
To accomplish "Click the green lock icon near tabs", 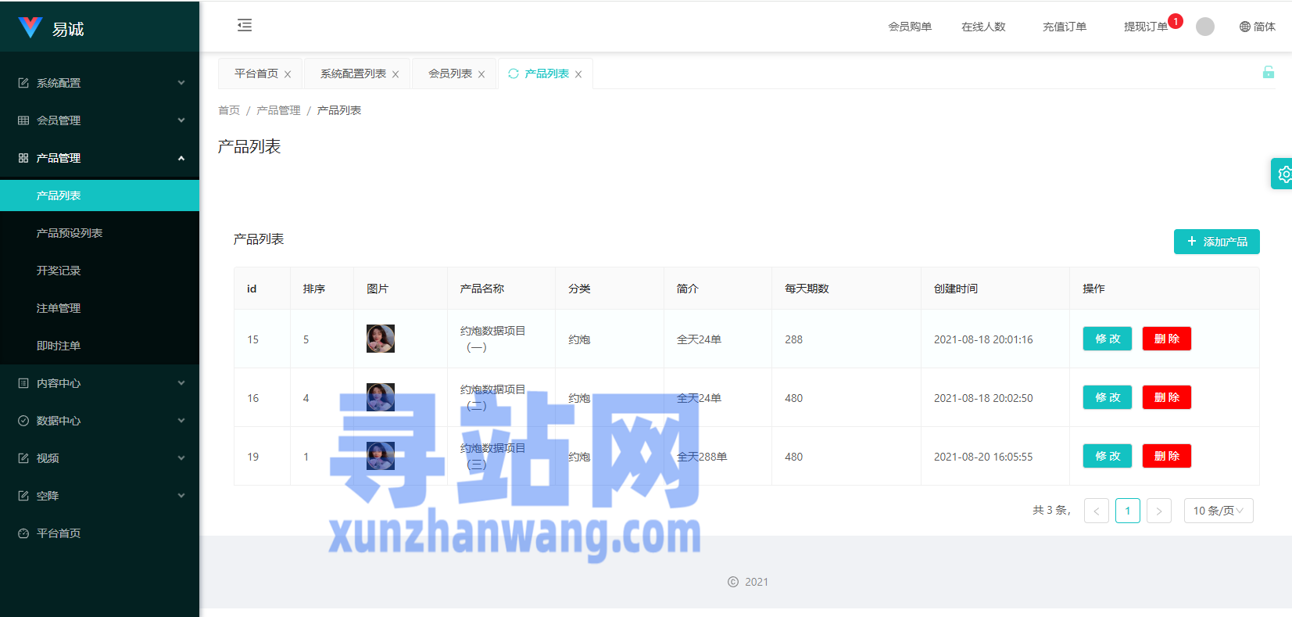I will 1268,73.
